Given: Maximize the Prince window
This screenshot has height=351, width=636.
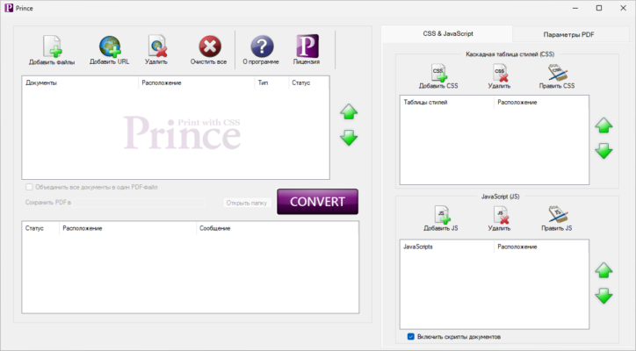Looking at the screenshot, I should pos(599,8).
